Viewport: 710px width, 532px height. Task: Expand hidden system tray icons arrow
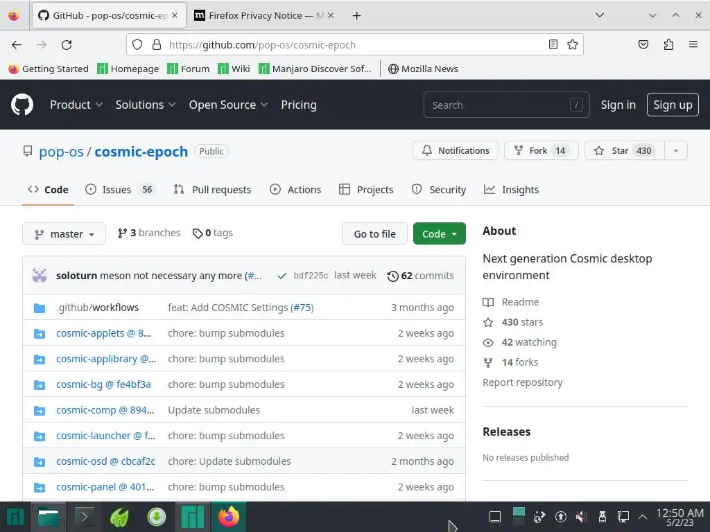pyautogui.click(x=642, y=517)
